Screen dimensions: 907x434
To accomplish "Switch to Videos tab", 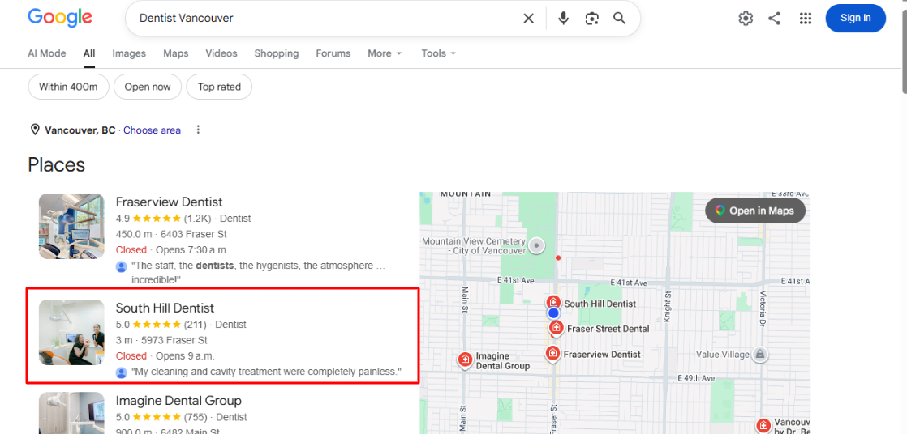I will click(x=221, y=53).
